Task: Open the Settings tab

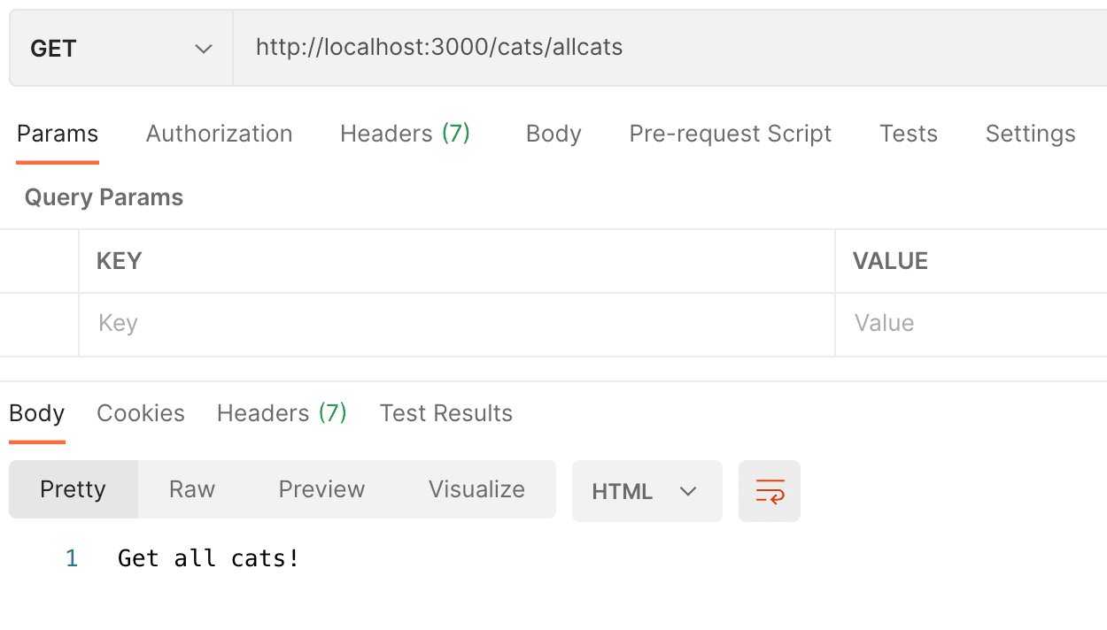Action: click(1031, 134)
